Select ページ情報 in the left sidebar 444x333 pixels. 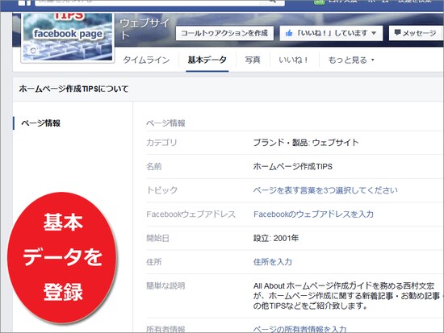pos(40,123)
